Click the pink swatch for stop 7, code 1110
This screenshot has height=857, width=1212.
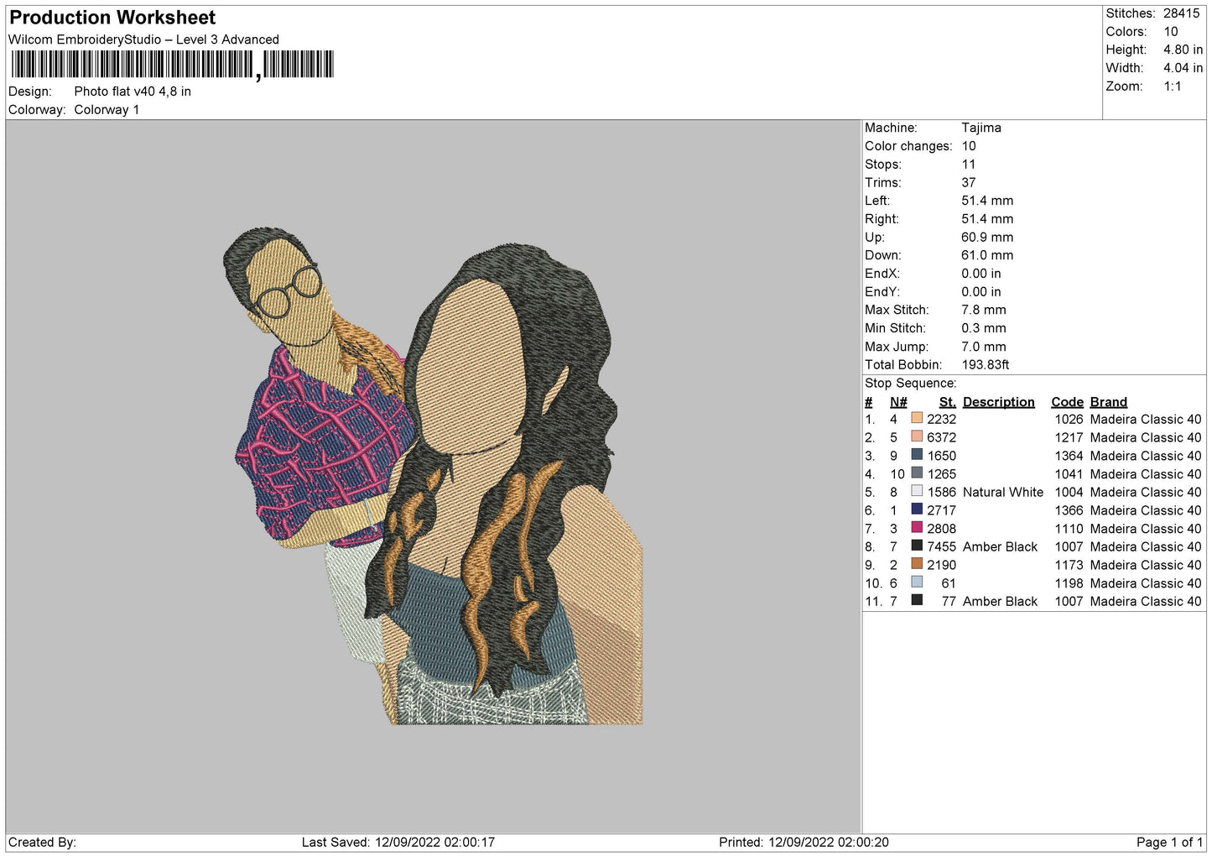coord(917,527)
